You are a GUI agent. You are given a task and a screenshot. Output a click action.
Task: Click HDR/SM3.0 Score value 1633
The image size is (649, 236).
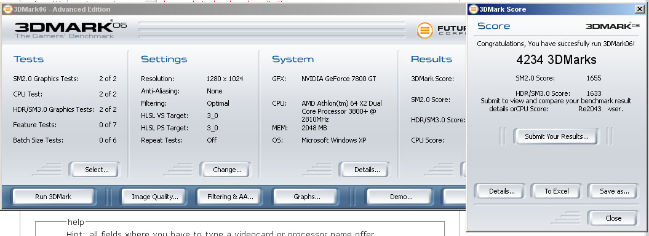pos(594,93)
